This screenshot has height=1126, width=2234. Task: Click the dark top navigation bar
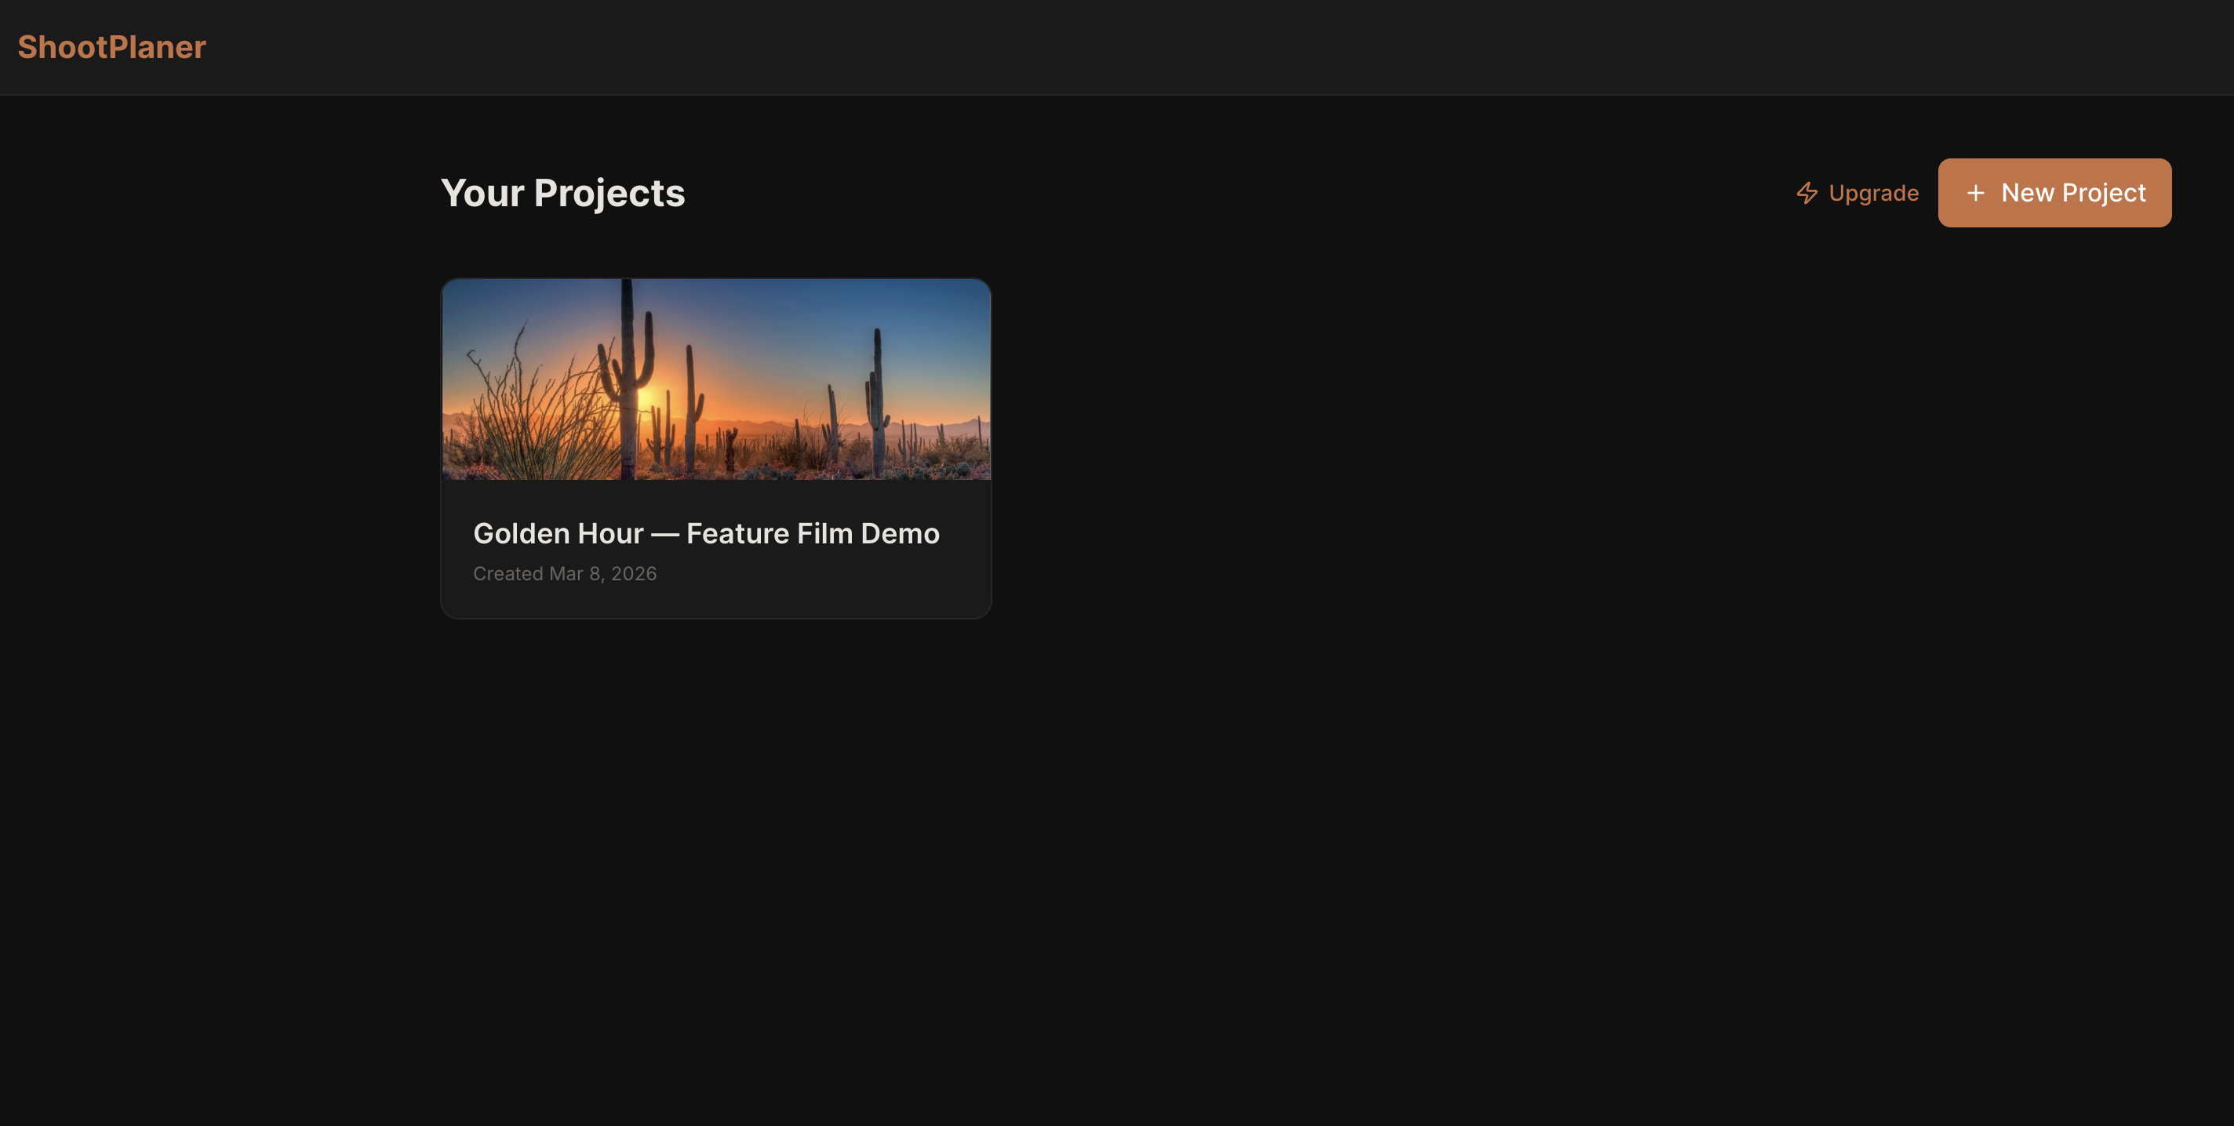(1117, 48)
